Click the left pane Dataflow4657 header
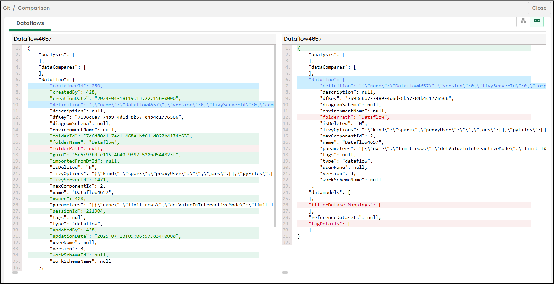The width and height of the screenshot is (554, 284). pos(33,39)
